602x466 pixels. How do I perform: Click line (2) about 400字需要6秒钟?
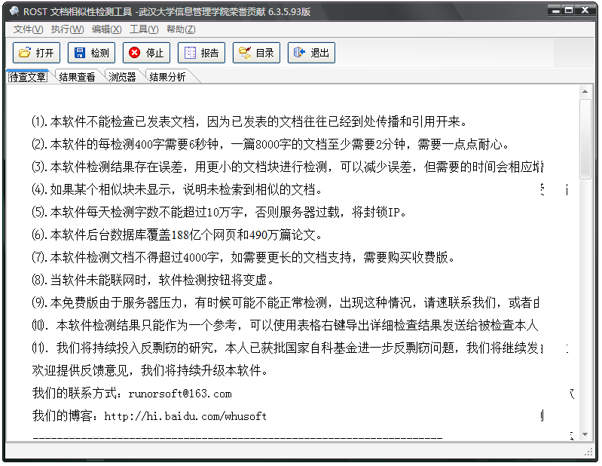tap(270, 145)
